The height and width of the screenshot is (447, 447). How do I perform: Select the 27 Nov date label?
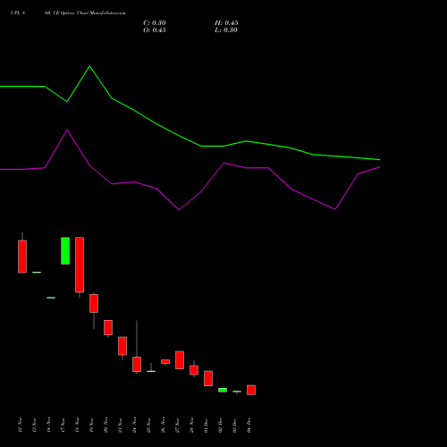coord(178,425)
